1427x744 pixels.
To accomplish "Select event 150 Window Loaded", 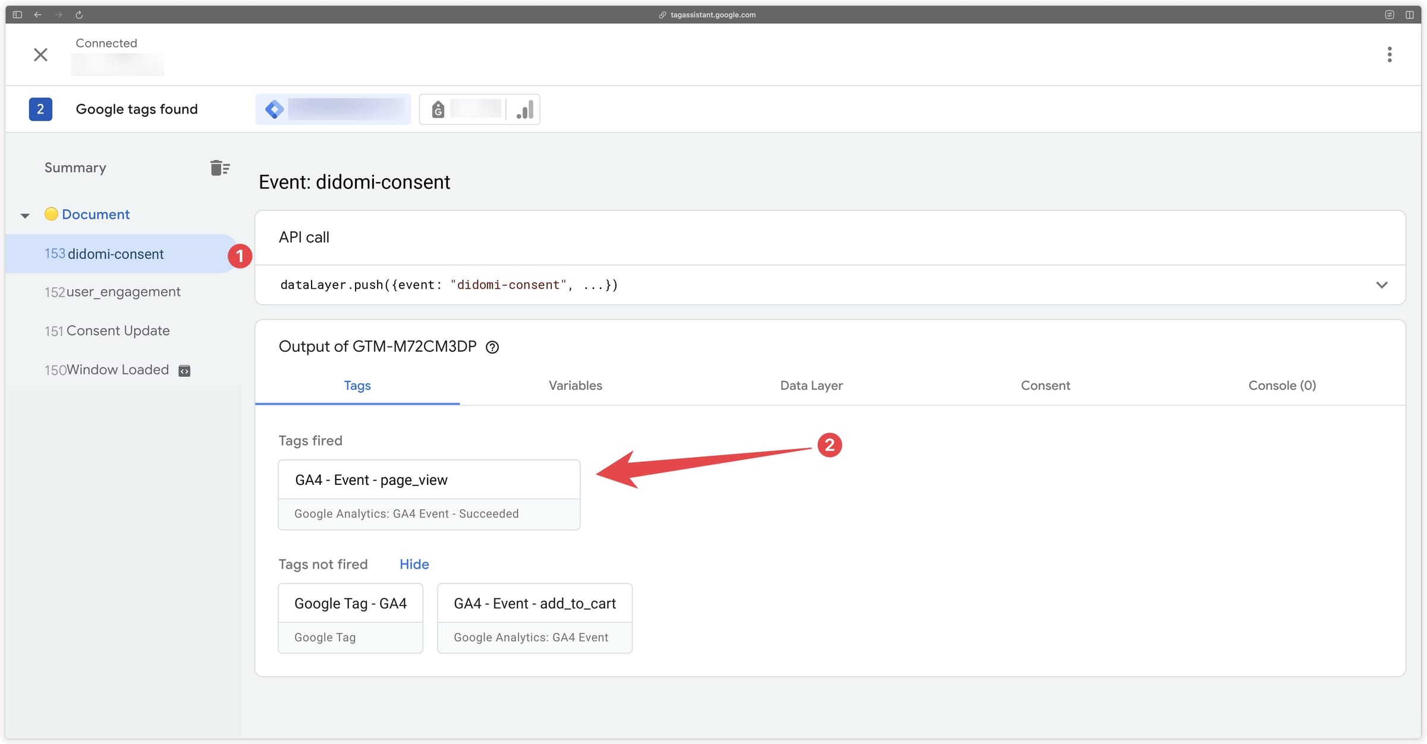I will [x=107, y=370].
